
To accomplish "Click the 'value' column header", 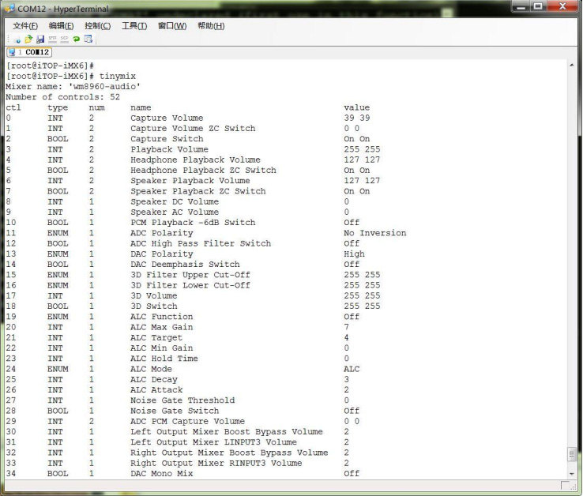I will [356, 107].
